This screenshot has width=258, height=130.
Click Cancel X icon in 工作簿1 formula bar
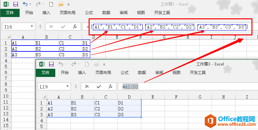pyautogui.click(x=51, y=27)
